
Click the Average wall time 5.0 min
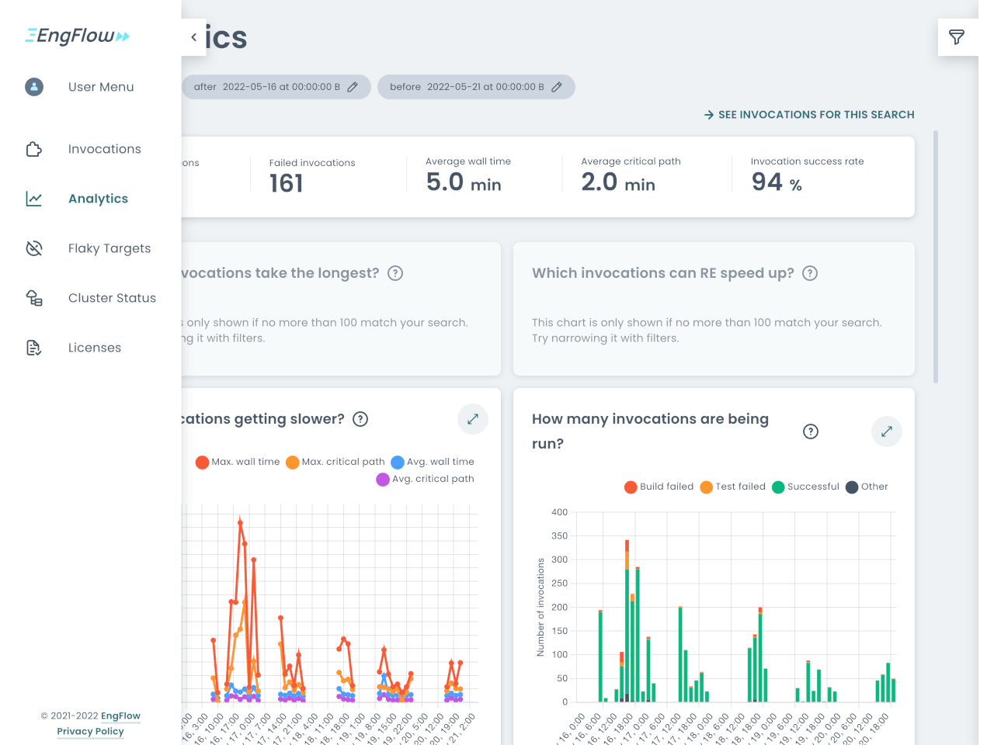(x=464, y=182)
